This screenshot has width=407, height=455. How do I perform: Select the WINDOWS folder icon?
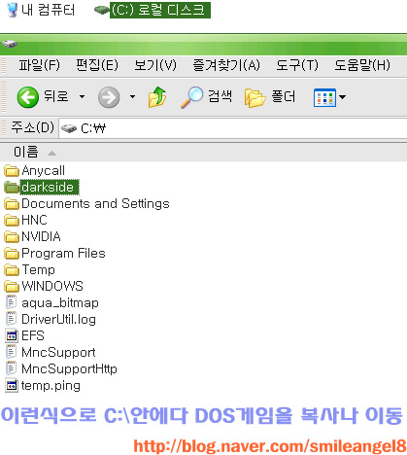12,286
